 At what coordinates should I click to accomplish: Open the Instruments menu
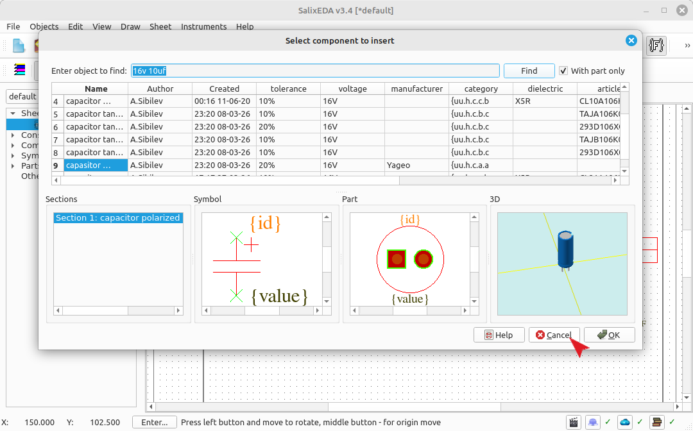click(x=204, y=26)
